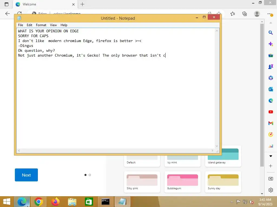Screen dimensions: 277x207
Task: Click Notepad scroll-down arrow
Action: pyautogui.click(x=217, y=146)
